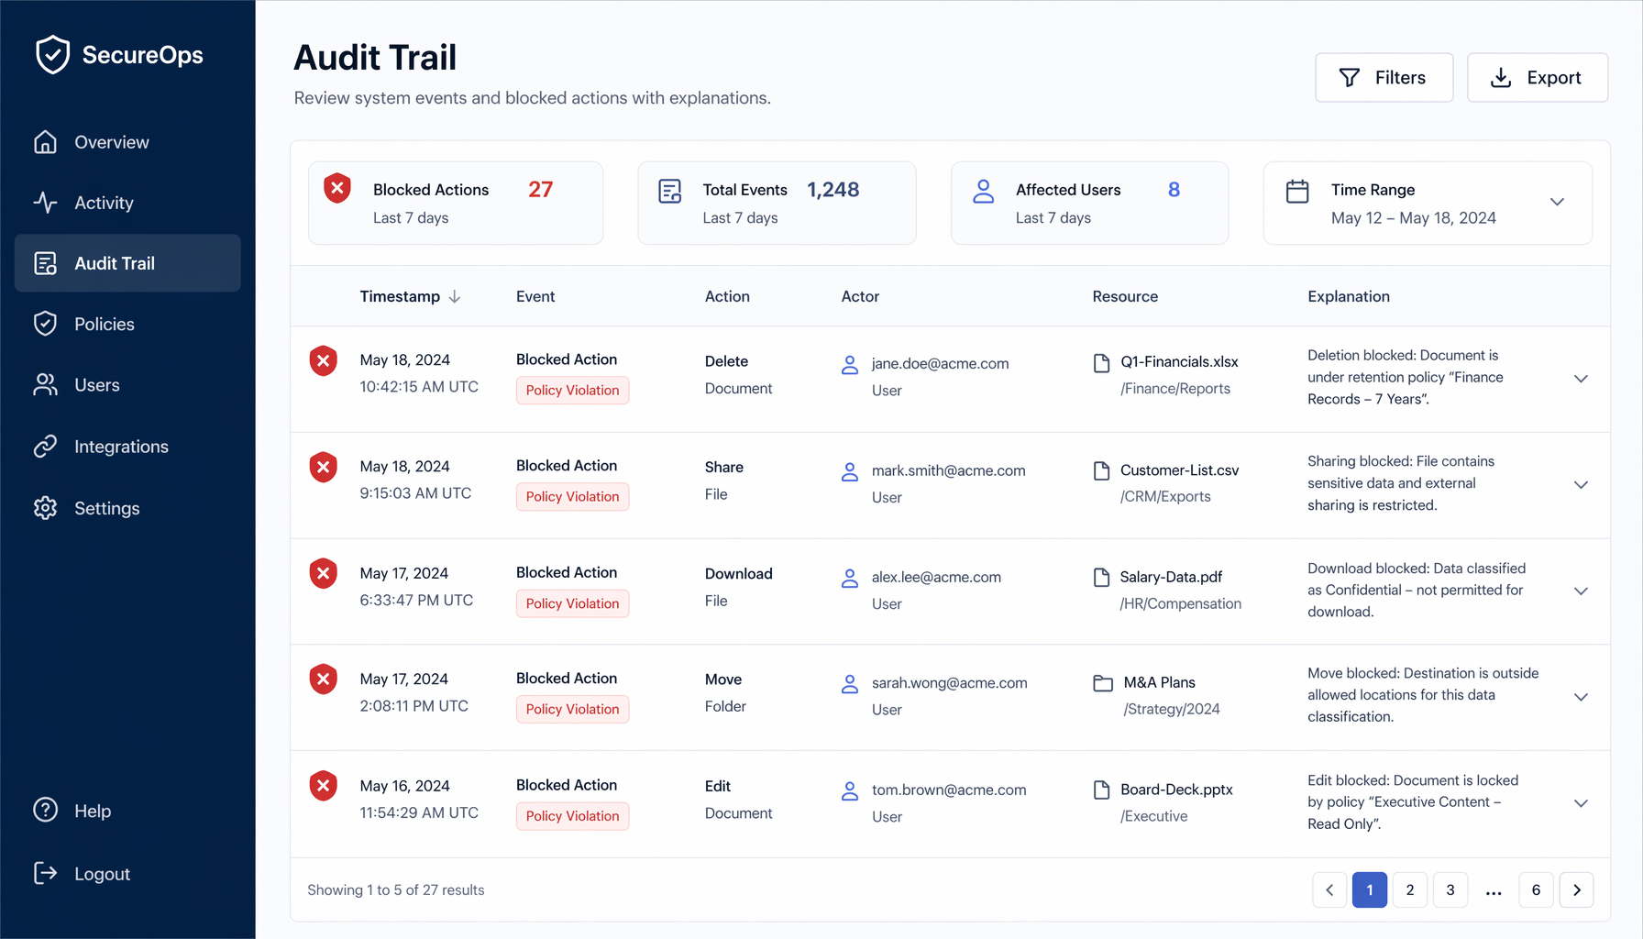Image resolution: width=1643 pixels, height=939 pixels.
Task: Expand the Board-Deck.pptx edit row
Action: (1581, 803)
